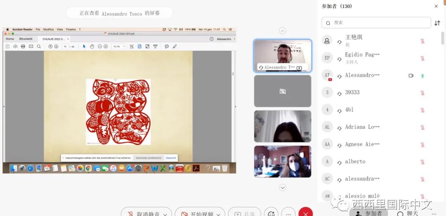Click the Nascondi link in the sharing bar
The width and height of the screenshot is (446, 216).
(171, 158)
